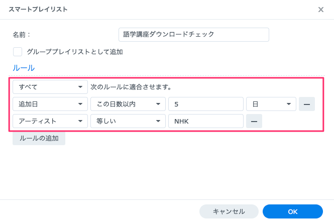Click the スマートプレイリスト dialog title
Viewport: 334px width, 223px height.
[38, 10]
